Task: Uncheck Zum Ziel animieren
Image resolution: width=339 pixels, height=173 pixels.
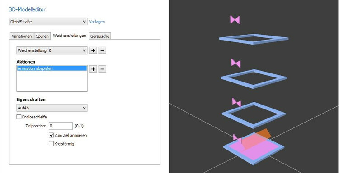Action: coord(51,135)
